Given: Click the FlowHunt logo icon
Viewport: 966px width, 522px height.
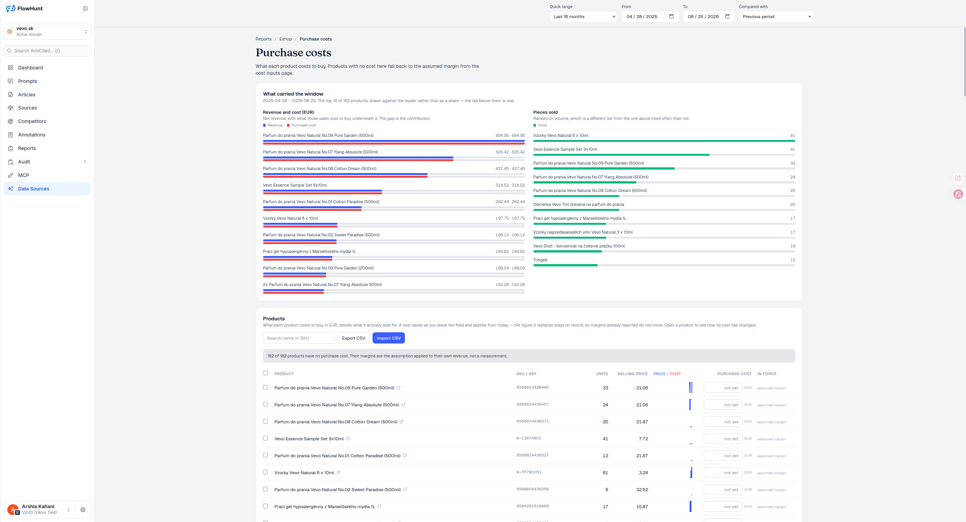Looking at the screenshot, I should [11, 8].
